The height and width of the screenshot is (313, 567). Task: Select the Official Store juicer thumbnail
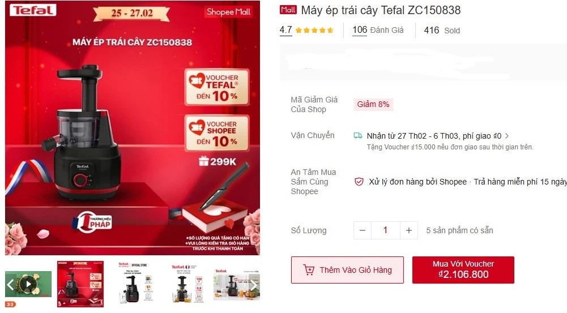[x=133, y=284]
